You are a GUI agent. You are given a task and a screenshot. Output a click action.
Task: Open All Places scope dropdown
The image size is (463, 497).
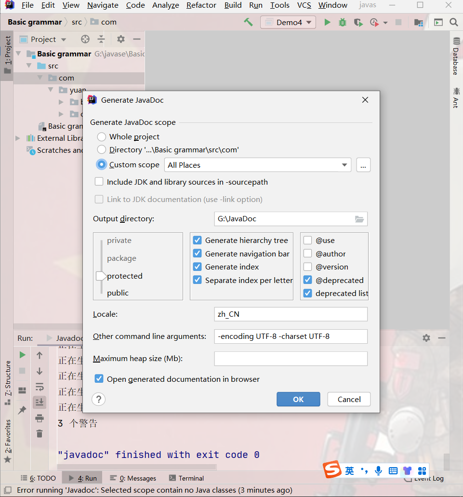[257, 165]
